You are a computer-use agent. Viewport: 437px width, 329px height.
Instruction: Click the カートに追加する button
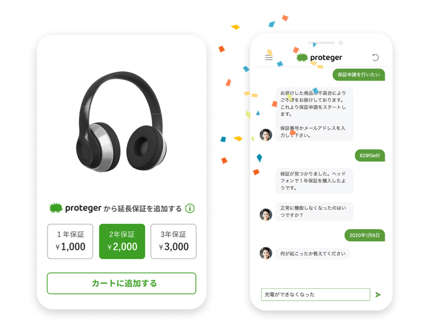[x=121, y=283]
